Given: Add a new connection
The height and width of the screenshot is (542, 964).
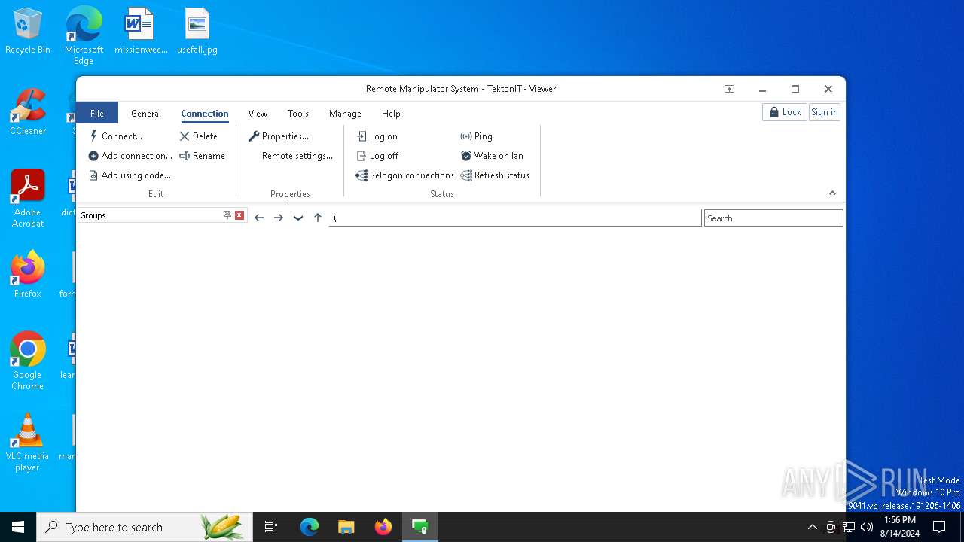Looking at the screenshot, I should [130, 156].
